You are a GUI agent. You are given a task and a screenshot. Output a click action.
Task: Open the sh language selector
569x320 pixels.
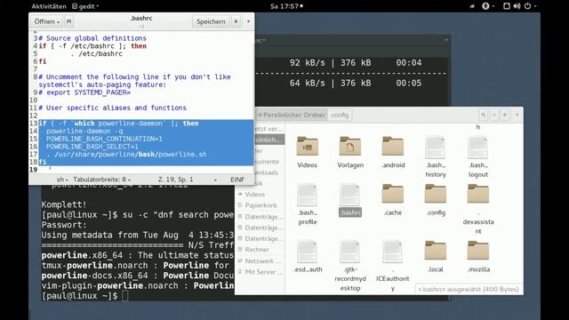coord(62,180)
